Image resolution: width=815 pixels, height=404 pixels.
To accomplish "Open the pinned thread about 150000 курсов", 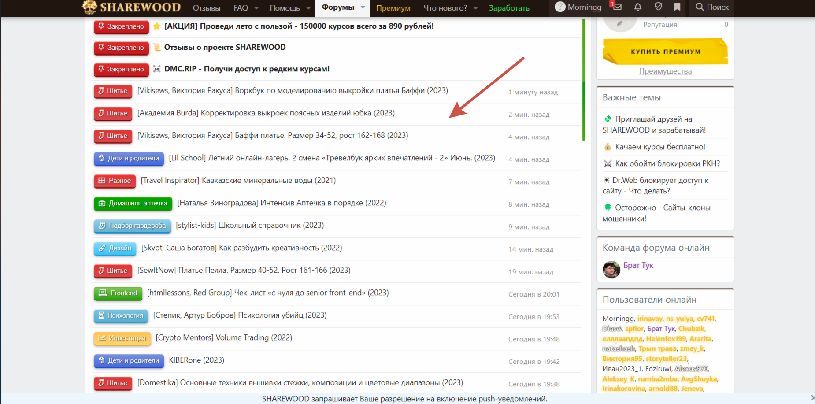I will pos(299,26).
